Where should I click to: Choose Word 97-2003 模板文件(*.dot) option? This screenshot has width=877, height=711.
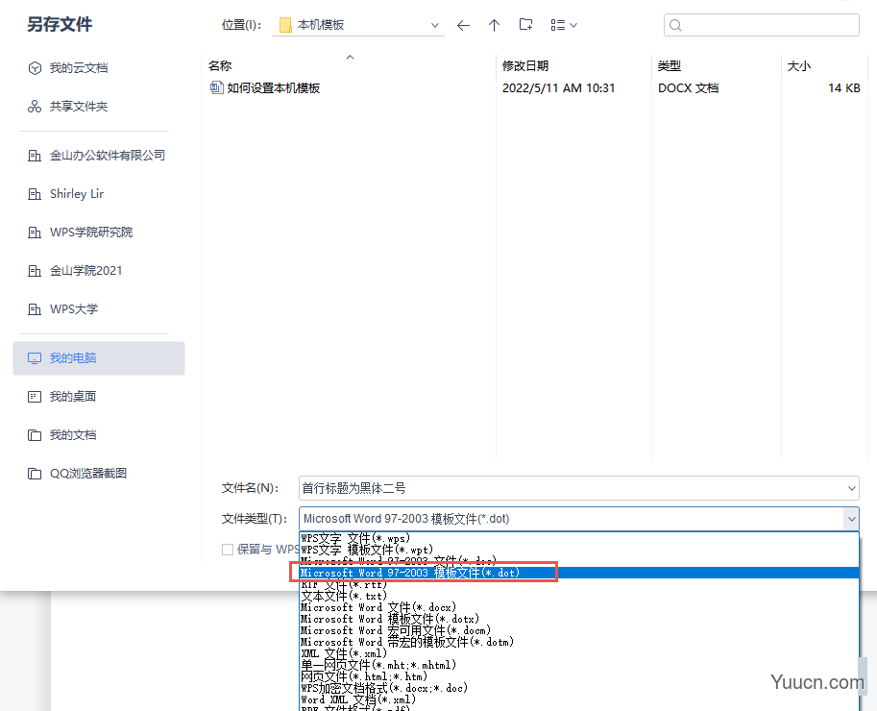click(579, 573)
